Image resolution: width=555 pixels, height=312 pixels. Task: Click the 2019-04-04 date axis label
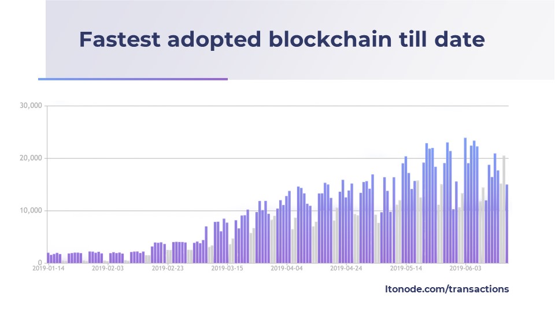[x=287, y=268]
